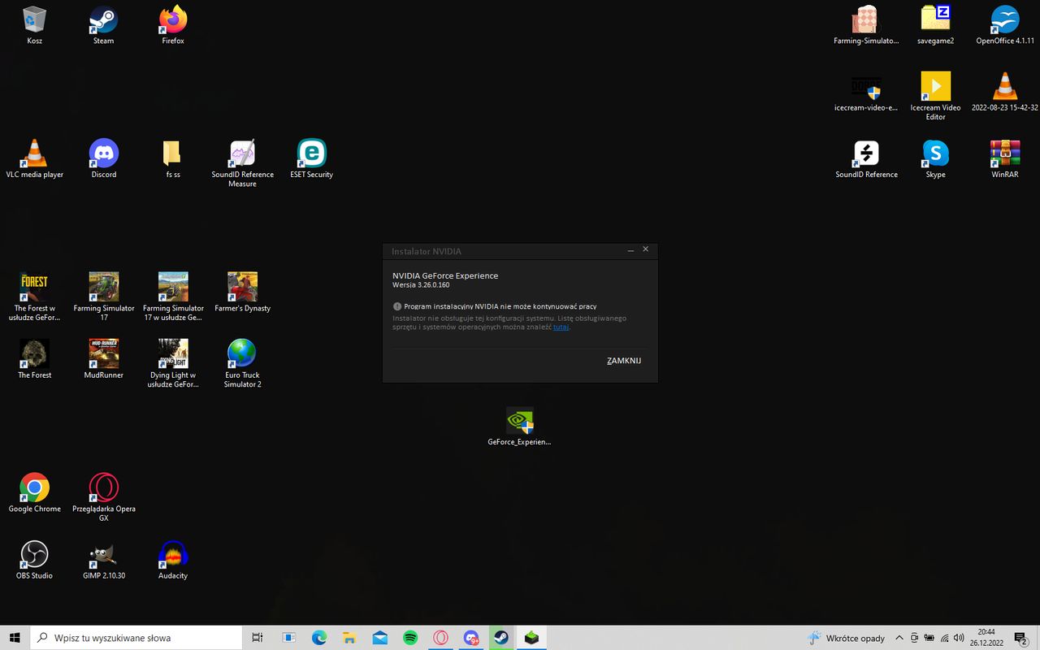Select the OBS Studio shortcut
The image size is (1040, 650).
point(35,560)
